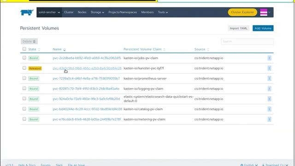This screenshot has width=295, height=166.
Task: Open volume pvc-82087c70 link
Action: pos(86,89)
